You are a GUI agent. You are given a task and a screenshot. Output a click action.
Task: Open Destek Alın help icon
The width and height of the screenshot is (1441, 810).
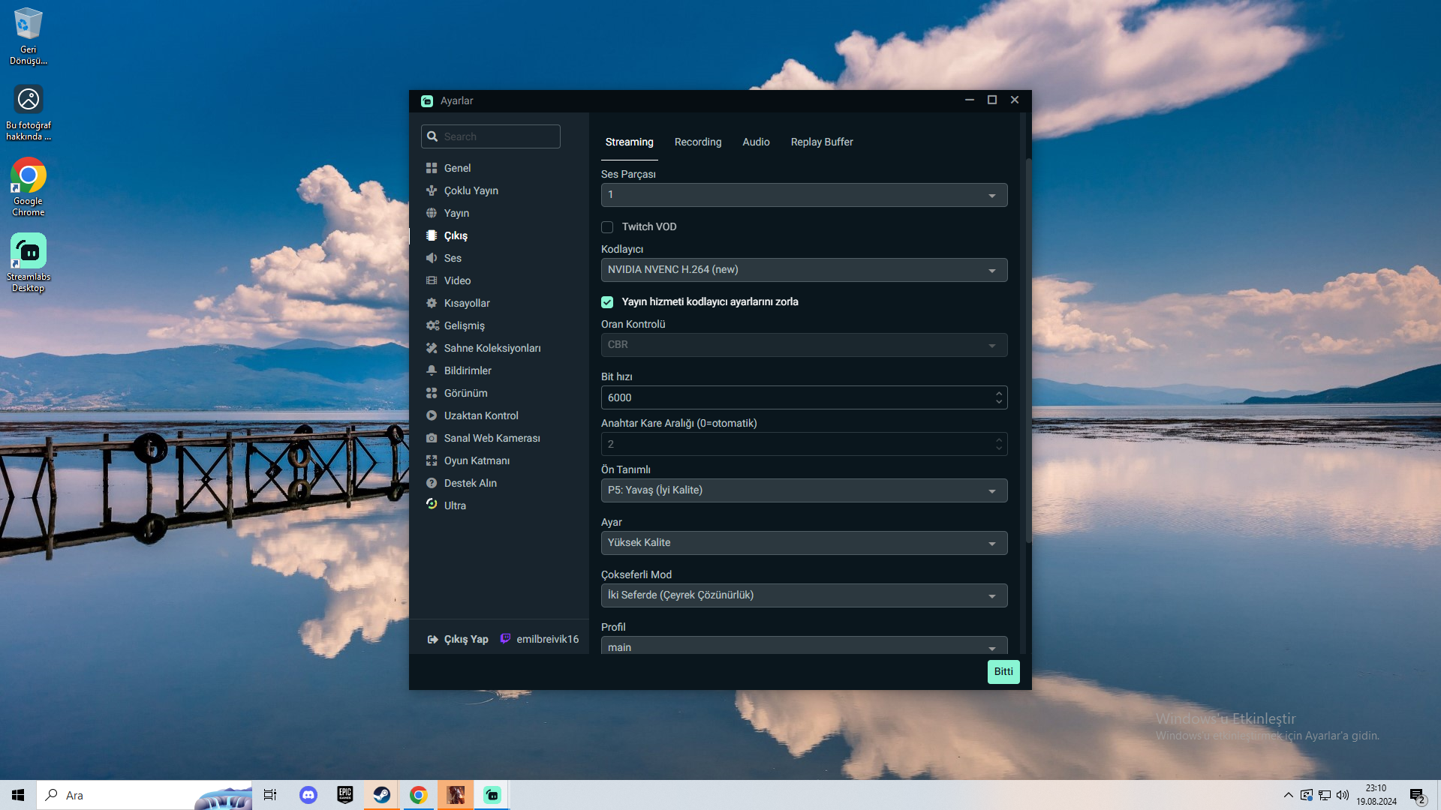pos(432,483)
